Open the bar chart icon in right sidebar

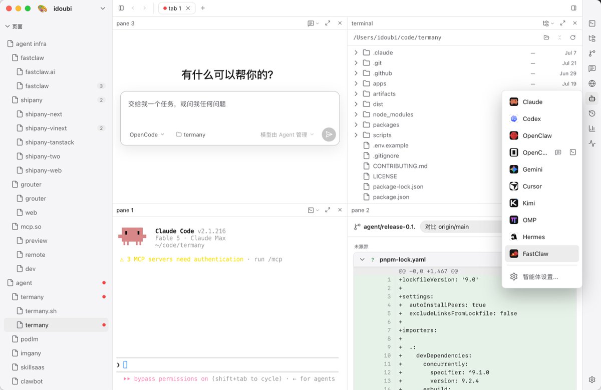592,128
